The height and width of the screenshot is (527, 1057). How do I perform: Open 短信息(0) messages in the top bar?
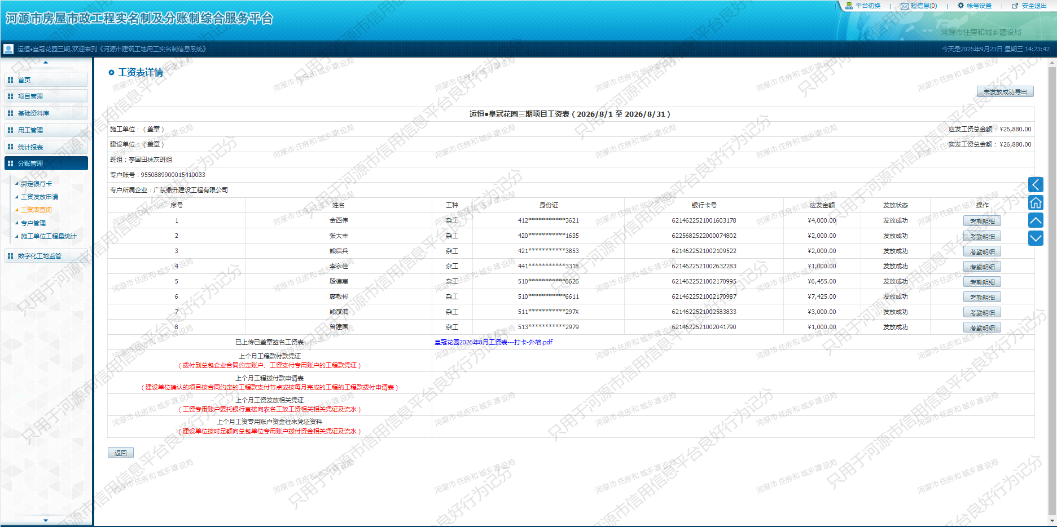click(x=919, y=6)
